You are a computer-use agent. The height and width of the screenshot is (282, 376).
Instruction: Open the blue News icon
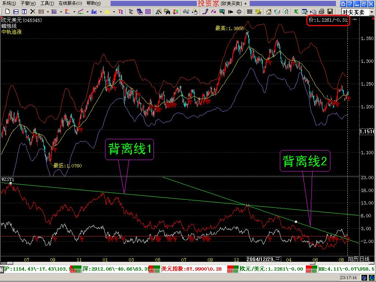(94, 11)
